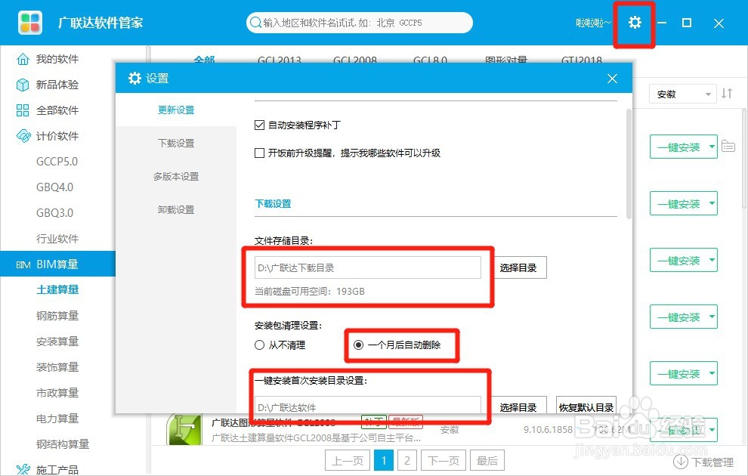Select the GTJ2018 tab
The image size is (748, 476).
click(x=582, y=60)
